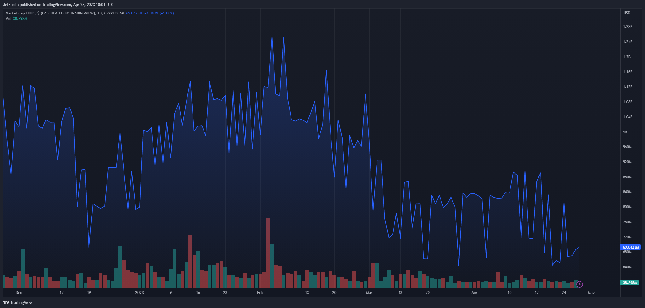Click the 880M price axis label
Screen dimensions: 645x308
coord(627,177)
